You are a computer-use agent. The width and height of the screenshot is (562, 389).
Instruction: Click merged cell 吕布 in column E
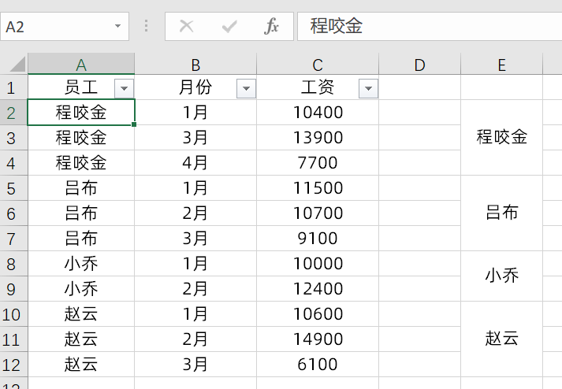[x=502, y=213]
